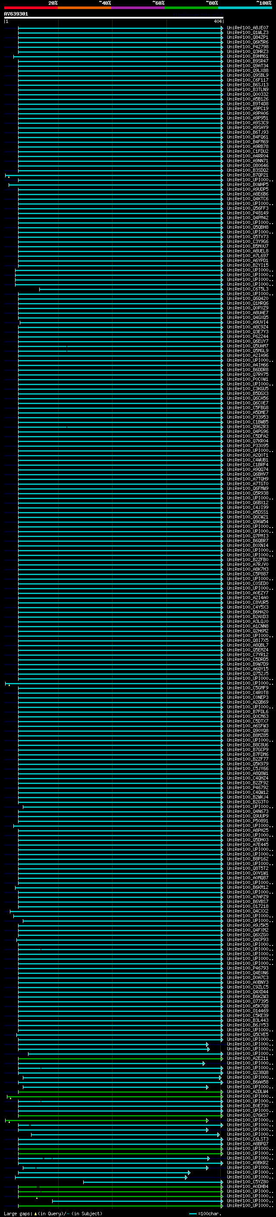
Task: Select hit UniRef100_A9P951
Action: click(247, 118)
